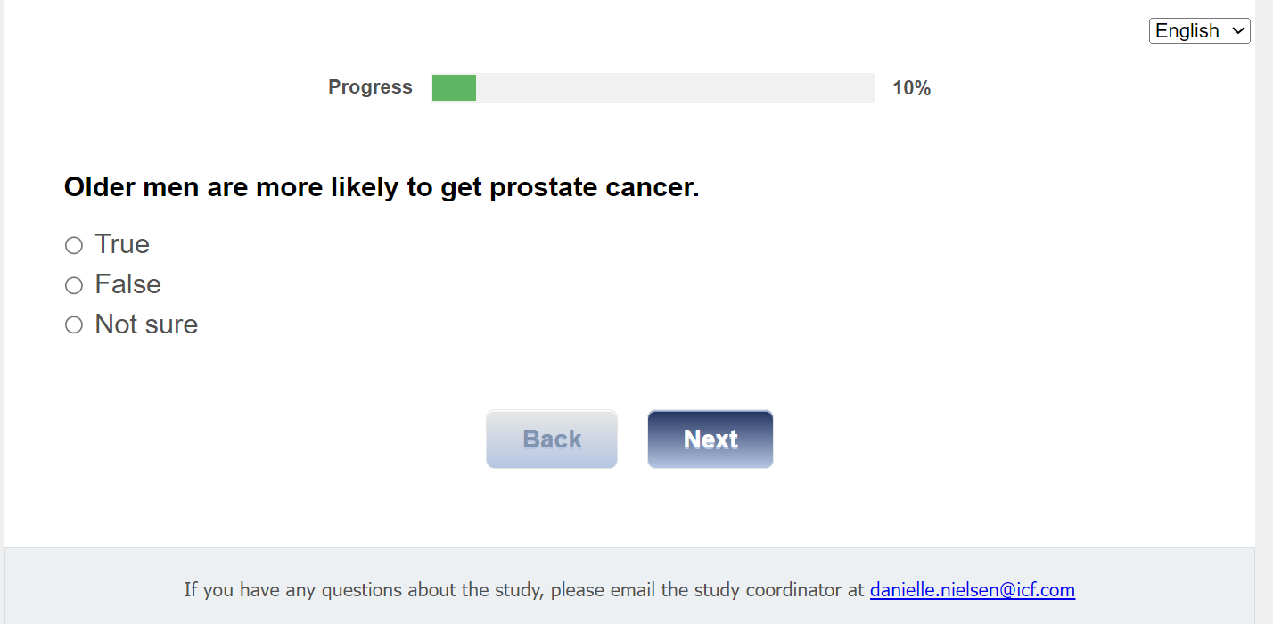Choose the False radio button

74,285
